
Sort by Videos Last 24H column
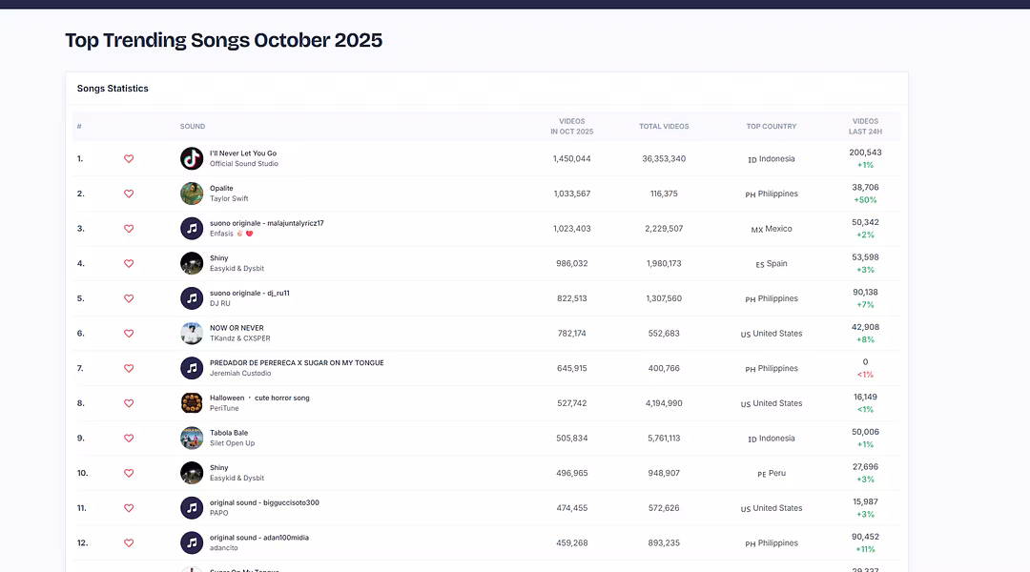click(x=865, y=126)
